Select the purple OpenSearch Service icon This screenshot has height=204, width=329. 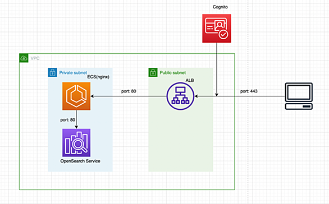point(76,143)
